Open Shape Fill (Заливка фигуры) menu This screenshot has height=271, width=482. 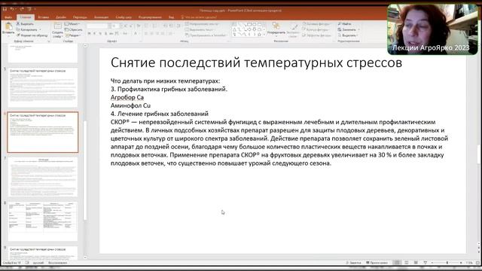pos(316,24)
